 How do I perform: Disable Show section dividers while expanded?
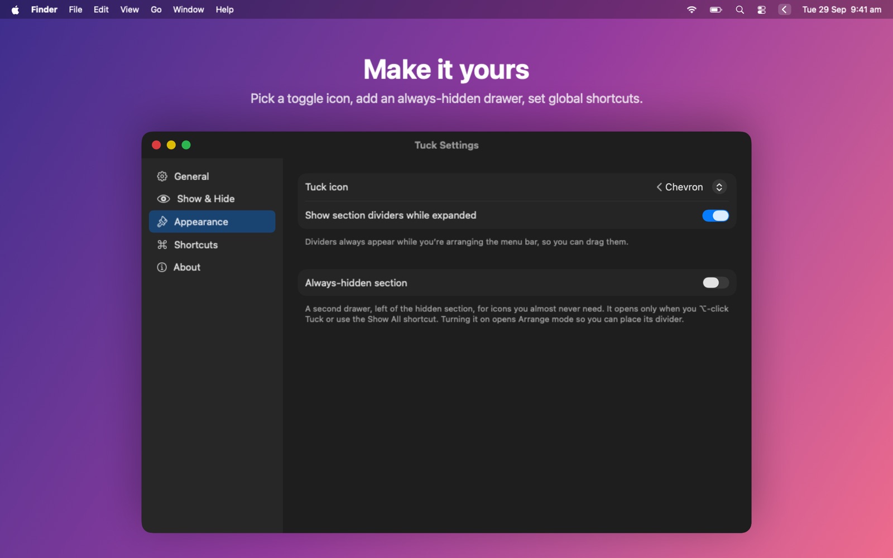[715, 215]
